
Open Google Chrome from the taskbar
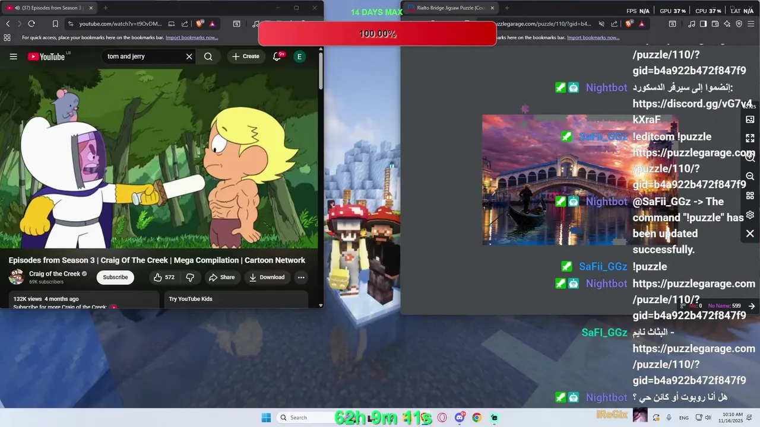[x=477, y=418]
